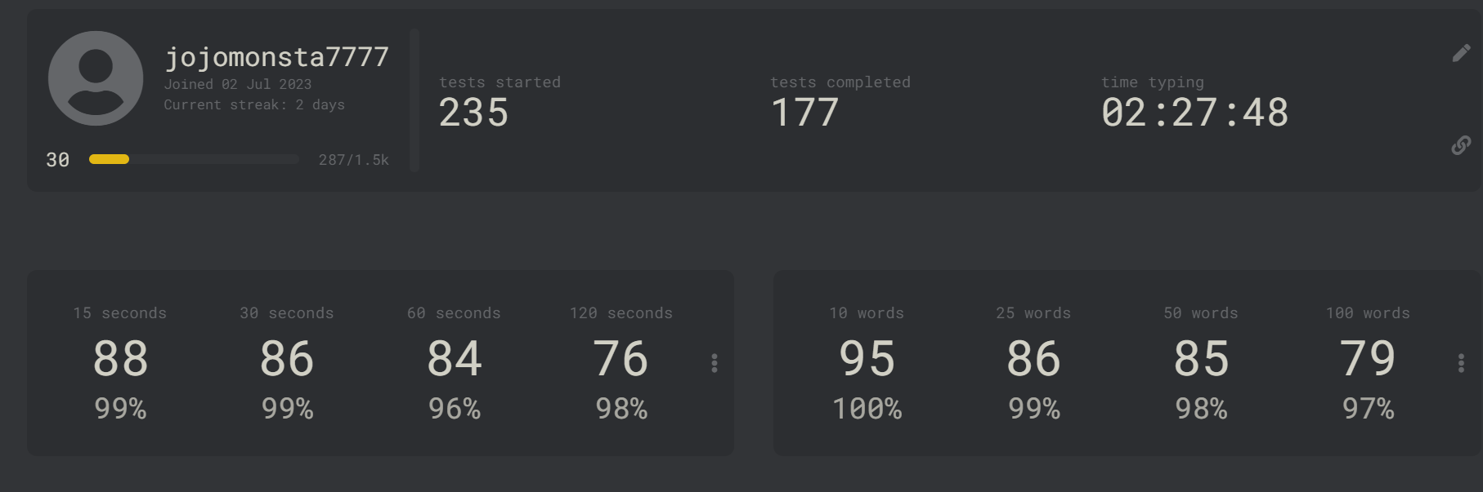Select the 50 words score of 85
The height and width of the screenshot is (492, 1483).
(x=1201, y=359)
